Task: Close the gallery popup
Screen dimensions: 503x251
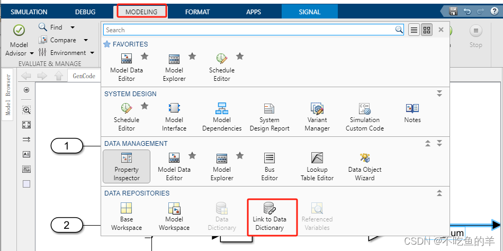Action: click(x=441, y=30)
